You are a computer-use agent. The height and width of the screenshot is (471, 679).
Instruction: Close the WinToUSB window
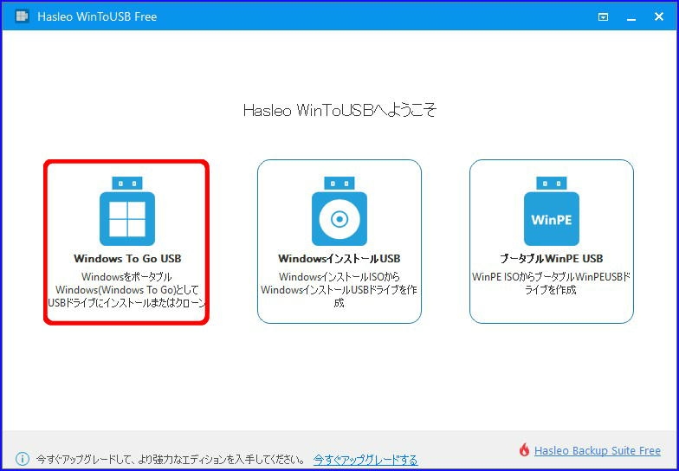[x=658, y=16]
